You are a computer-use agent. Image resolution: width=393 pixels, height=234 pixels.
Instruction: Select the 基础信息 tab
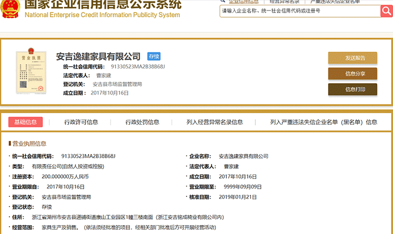click(26, 122)
